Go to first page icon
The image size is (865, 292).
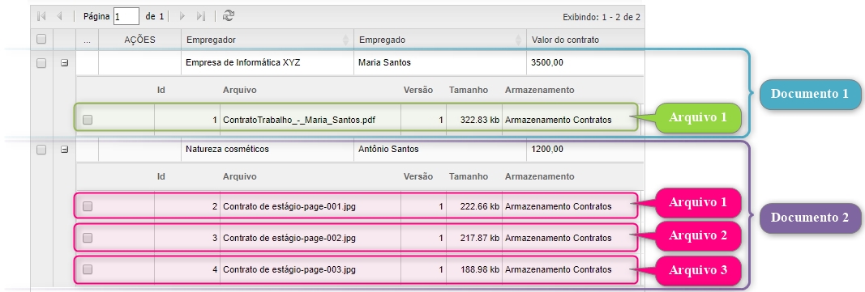pyautogui.click(x=41, y=16)
